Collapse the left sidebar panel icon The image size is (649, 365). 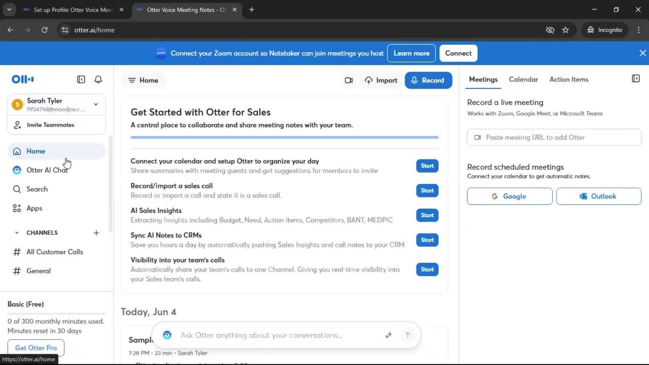[81, 79]
